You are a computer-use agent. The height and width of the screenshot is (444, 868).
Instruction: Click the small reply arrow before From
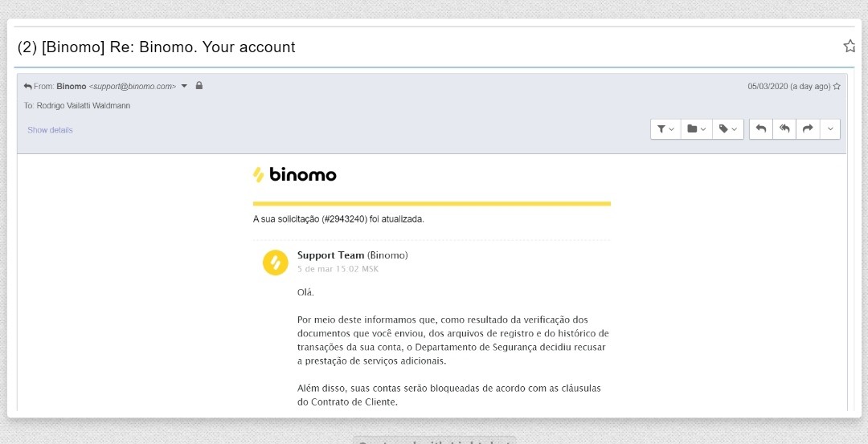[x=27, y=86]
